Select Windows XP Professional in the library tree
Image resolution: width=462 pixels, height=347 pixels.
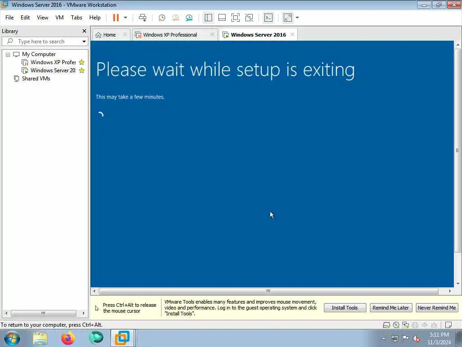coord(53,62)
